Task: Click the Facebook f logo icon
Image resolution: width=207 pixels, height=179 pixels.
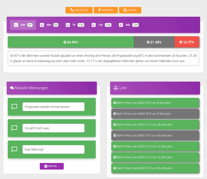Action: click(99, 10)
